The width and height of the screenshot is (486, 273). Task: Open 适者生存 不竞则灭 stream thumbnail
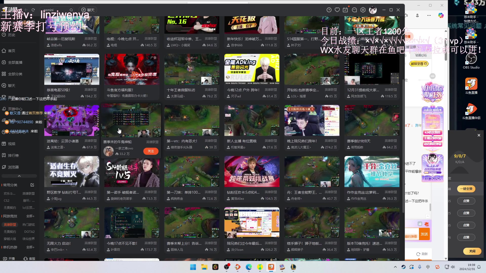pyautogui.click(x=72, y=171)
